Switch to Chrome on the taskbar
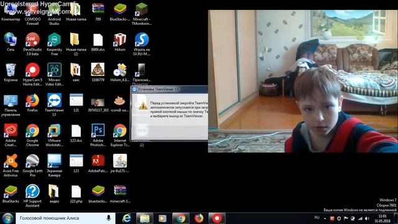Screen dimensions: 398x224 [x=181, y=218]
